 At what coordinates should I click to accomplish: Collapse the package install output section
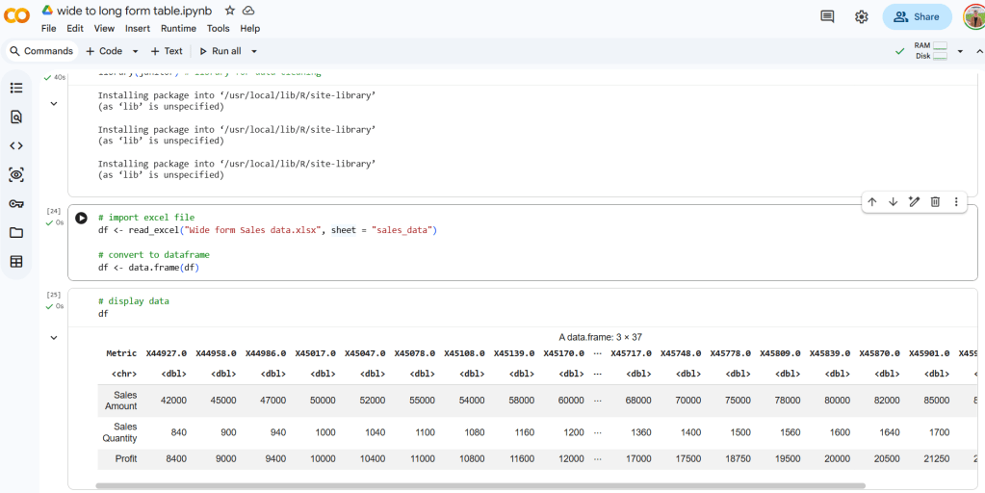click(x=54, y=103)
